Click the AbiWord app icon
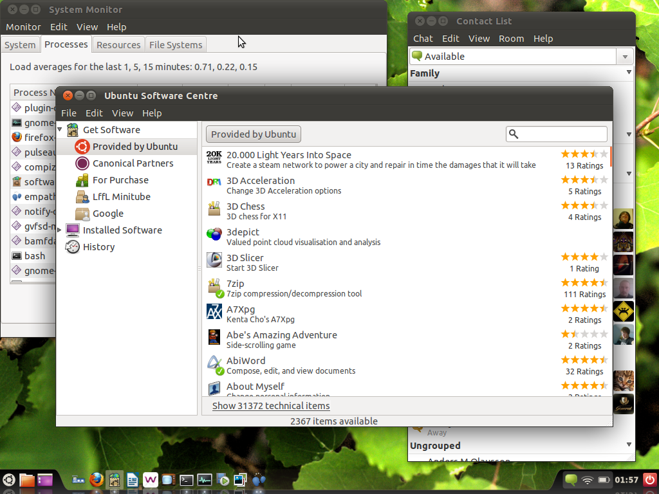659x494 pixels. click(x=215, y=364)
